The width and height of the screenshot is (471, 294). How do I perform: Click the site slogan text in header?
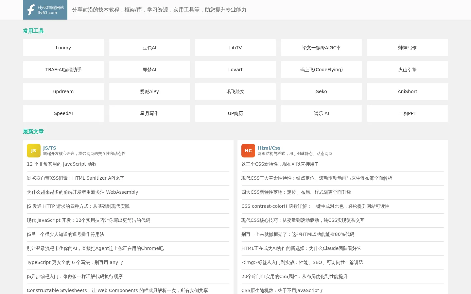point(159,10)
